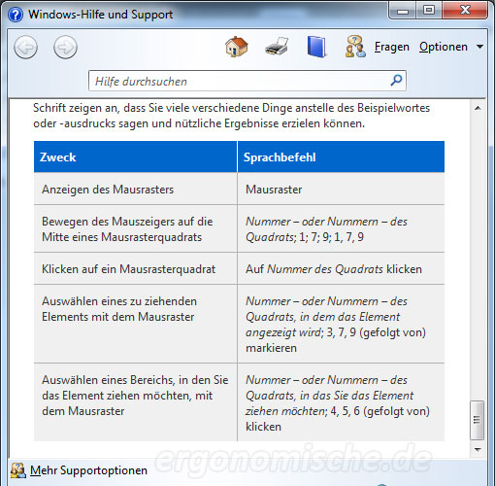Open the Mehr Supportoptionen link
The image size is (495, 486).
point(88,470)
